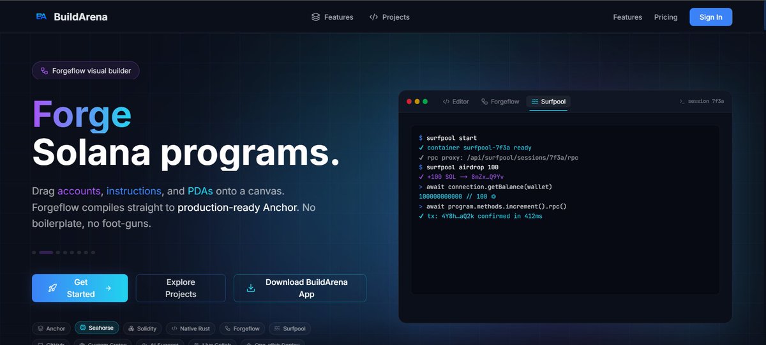
Task: Click the red dot in demo window
Action: coord(410,102)
